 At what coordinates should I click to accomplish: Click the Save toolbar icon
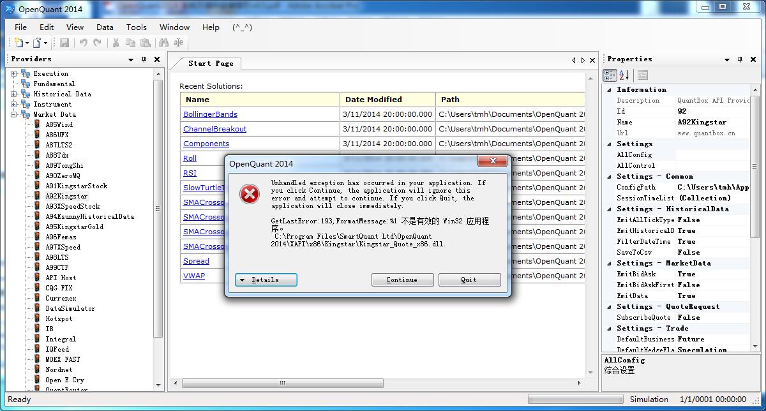coord(64,43)
